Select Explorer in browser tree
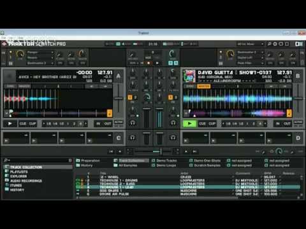Image resolution: width=306 pixels, height=229 pixels. click(x=18, y=176)
